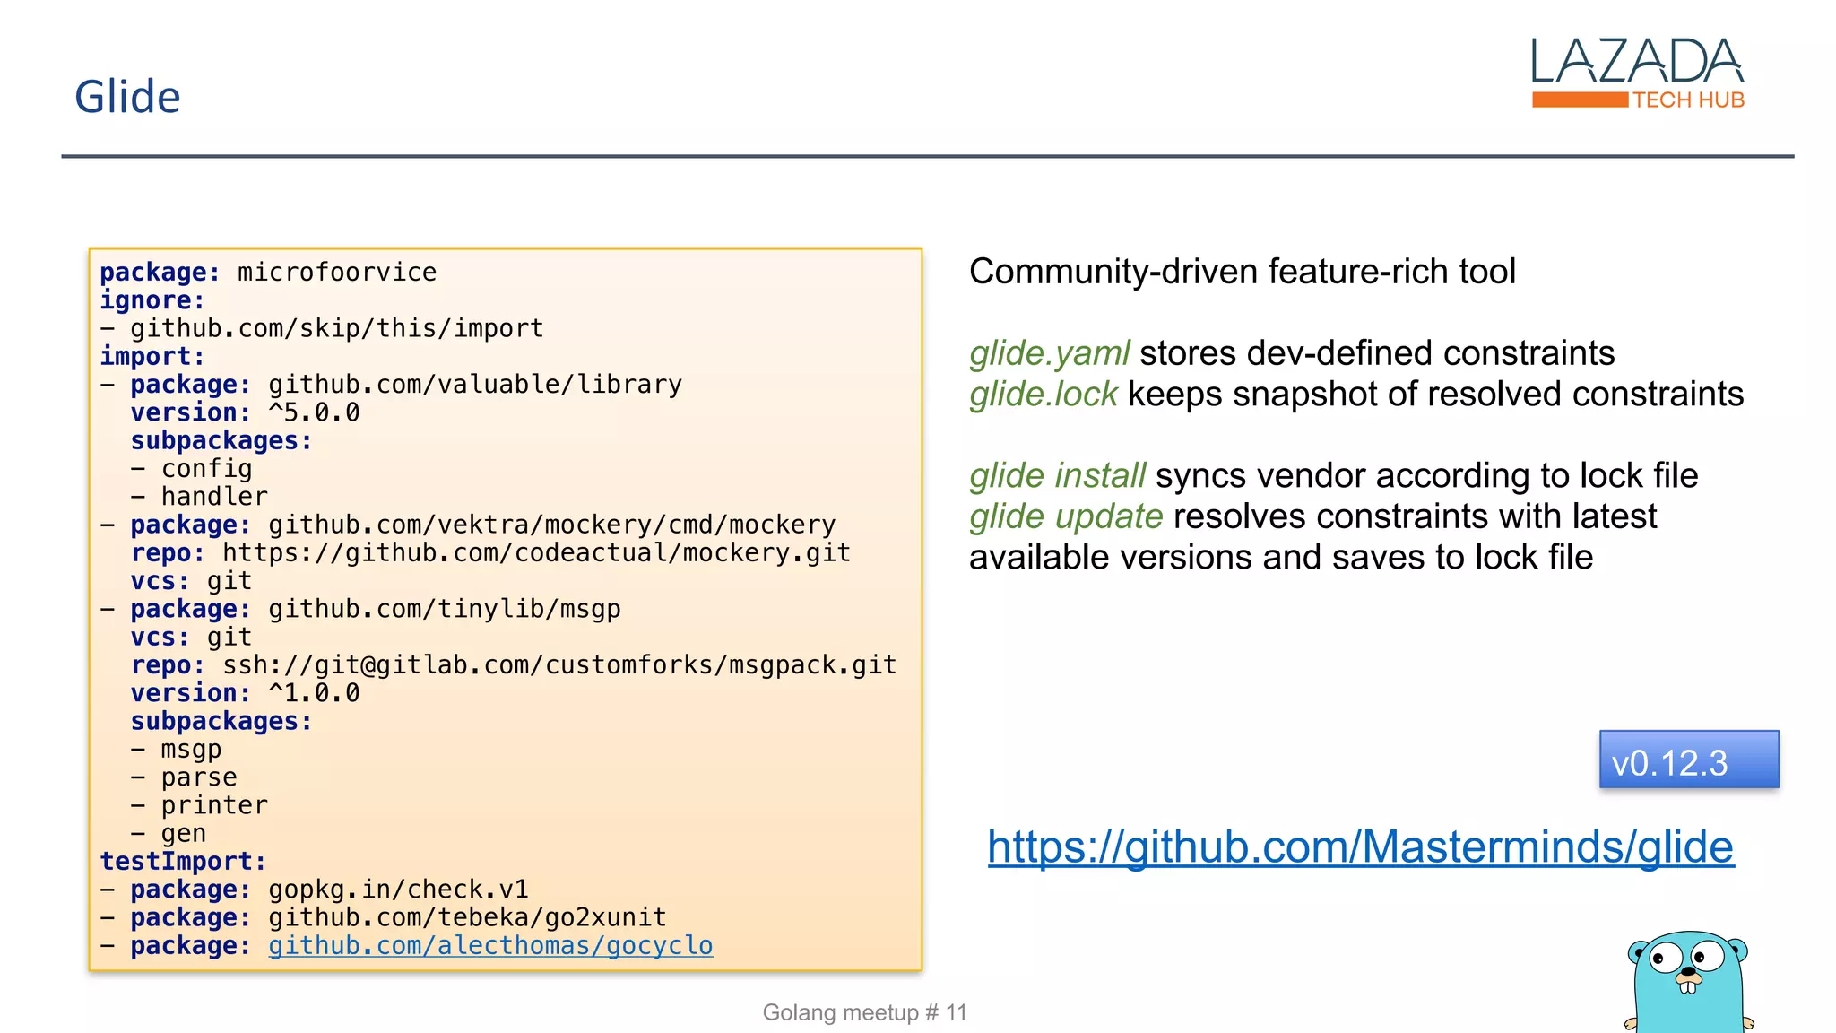Click the gopkg.in/check.v1 package line

(398, 889)
